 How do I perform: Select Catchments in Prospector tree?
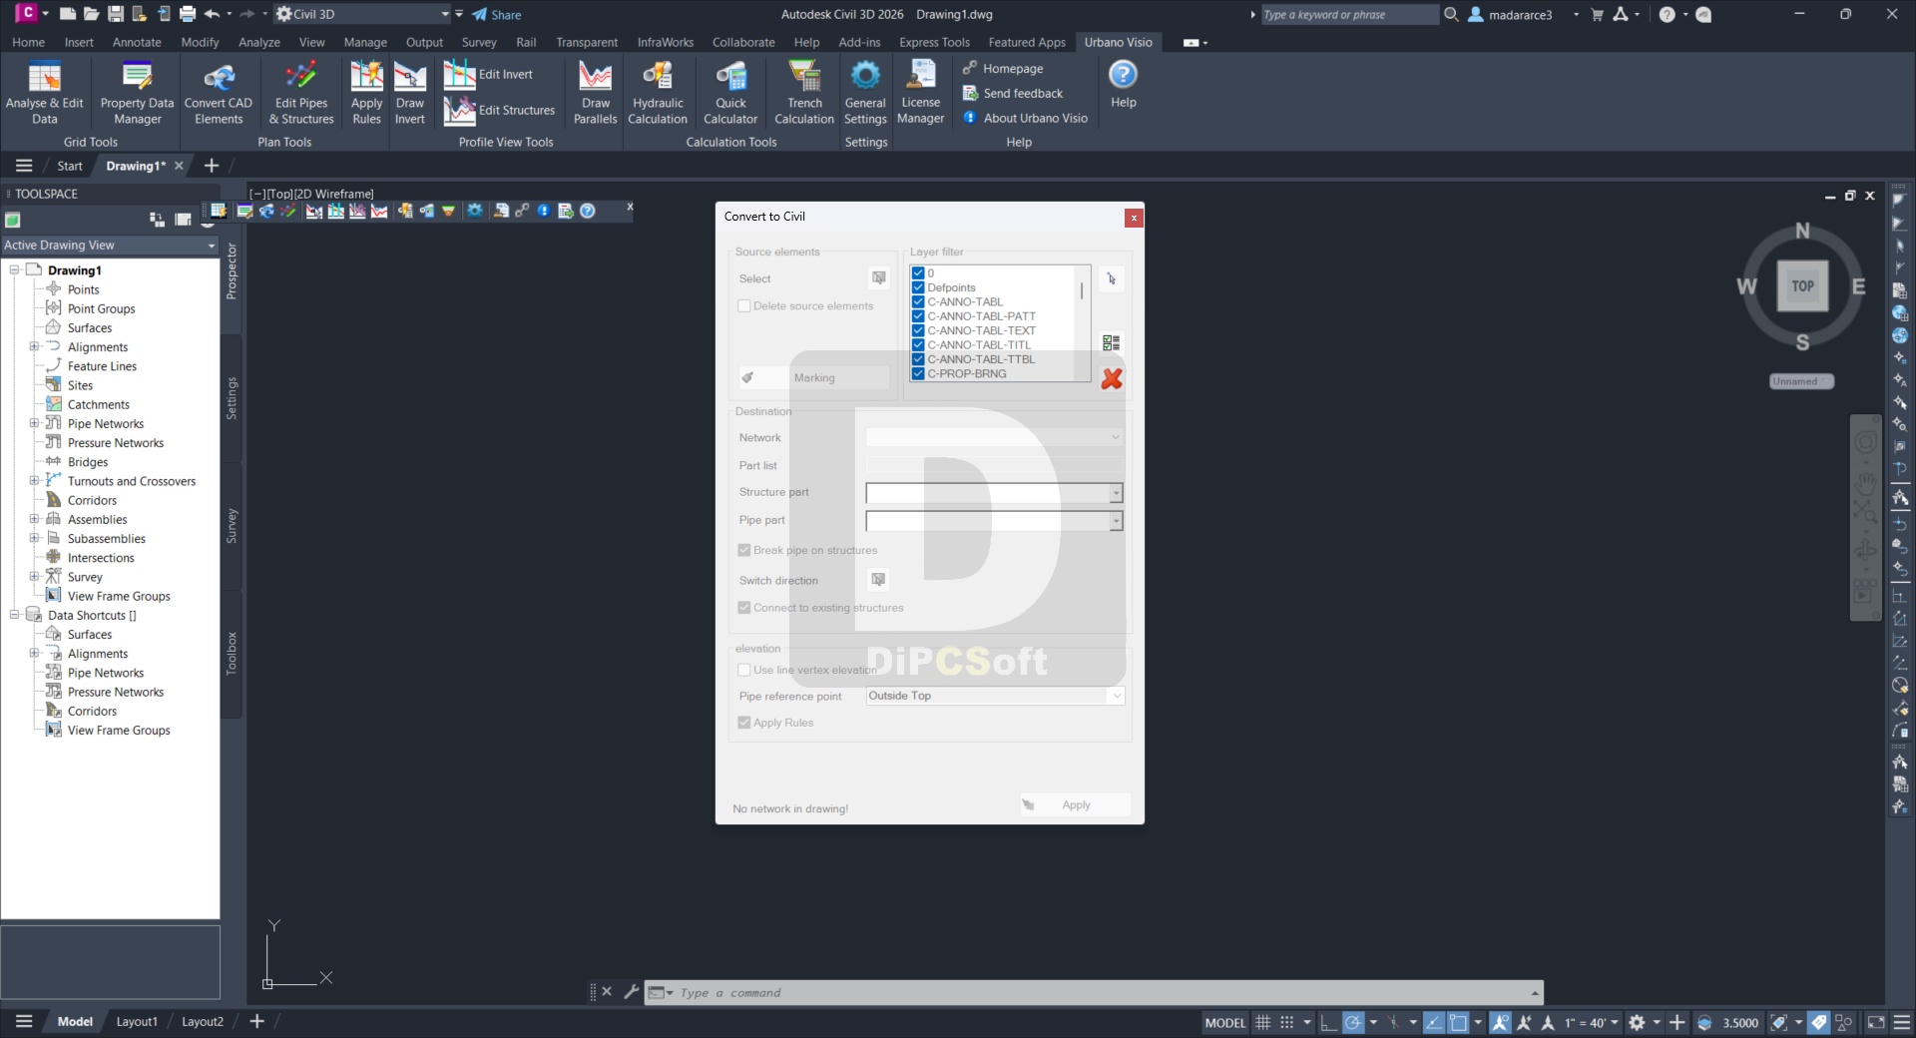click(x=98, y=404)
